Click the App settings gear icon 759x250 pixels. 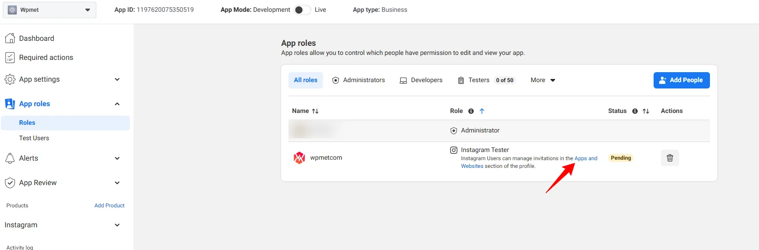(10, 79)
